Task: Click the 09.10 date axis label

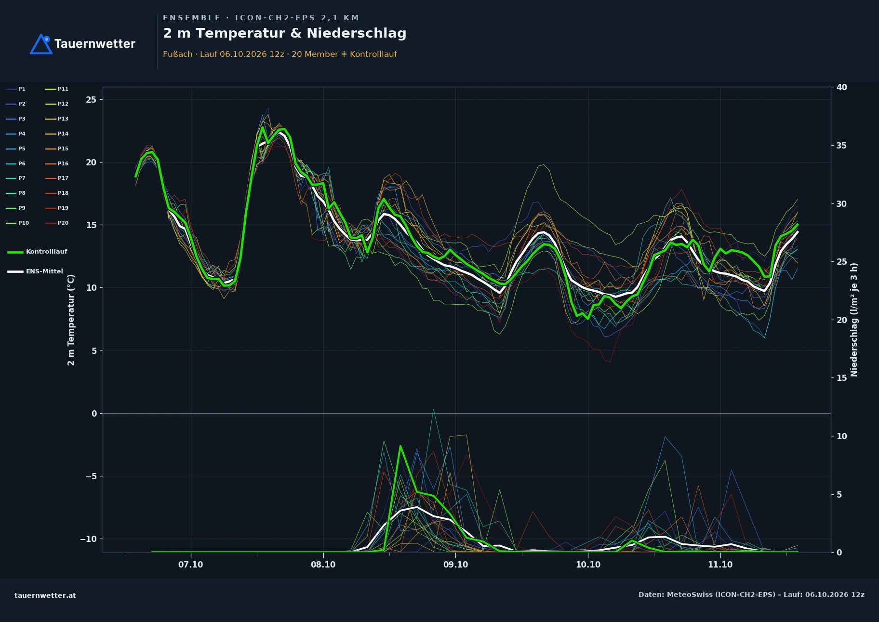Action: click(455, 565)
